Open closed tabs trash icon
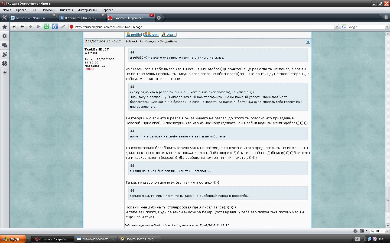This screenshot has width=390, height=243. click(x=386, y=18)
